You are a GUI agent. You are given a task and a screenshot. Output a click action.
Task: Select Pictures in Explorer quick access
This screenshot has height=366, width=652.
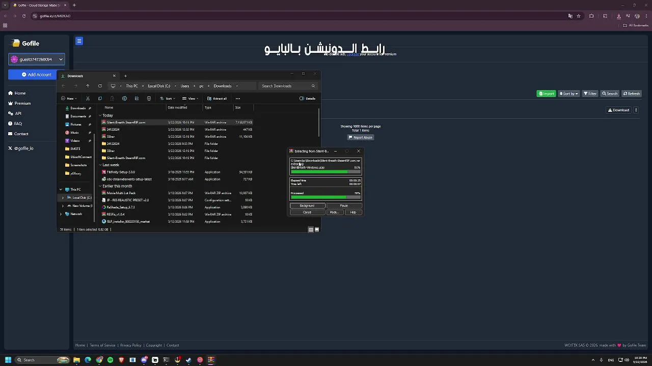76,125
